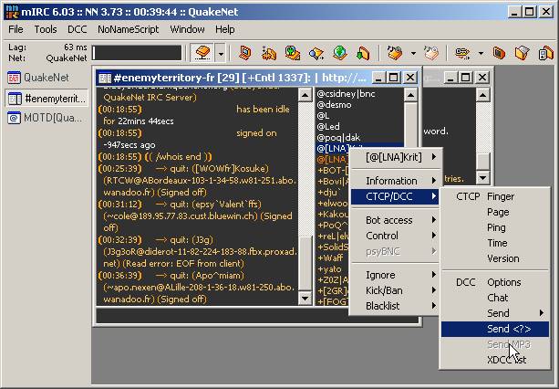Choose Ping in the CTCP submenu

(495, 227)
